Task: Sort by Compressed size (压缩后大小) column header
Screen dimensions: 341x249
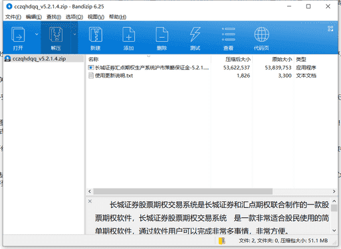Action: click(x=238, y=59)
